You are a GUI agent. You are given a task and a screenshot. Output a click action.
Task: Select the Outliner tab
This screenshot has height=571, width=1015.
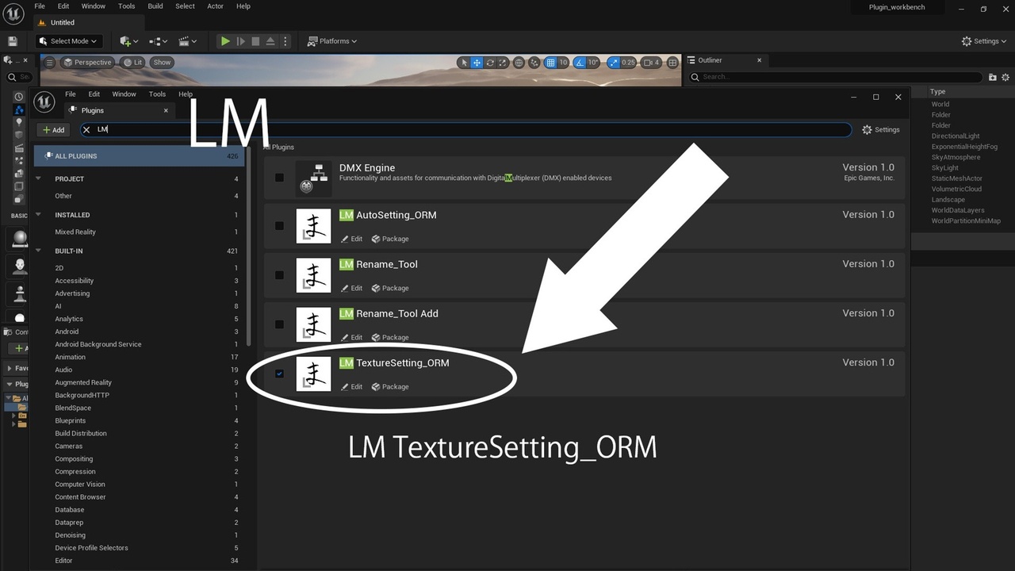(710, 60)
